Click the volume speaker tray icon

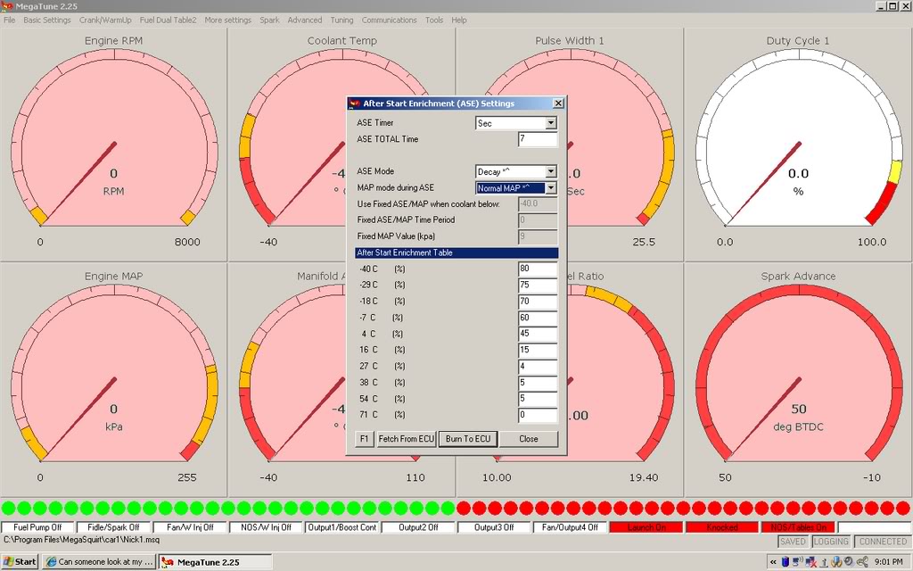[849, 562]
